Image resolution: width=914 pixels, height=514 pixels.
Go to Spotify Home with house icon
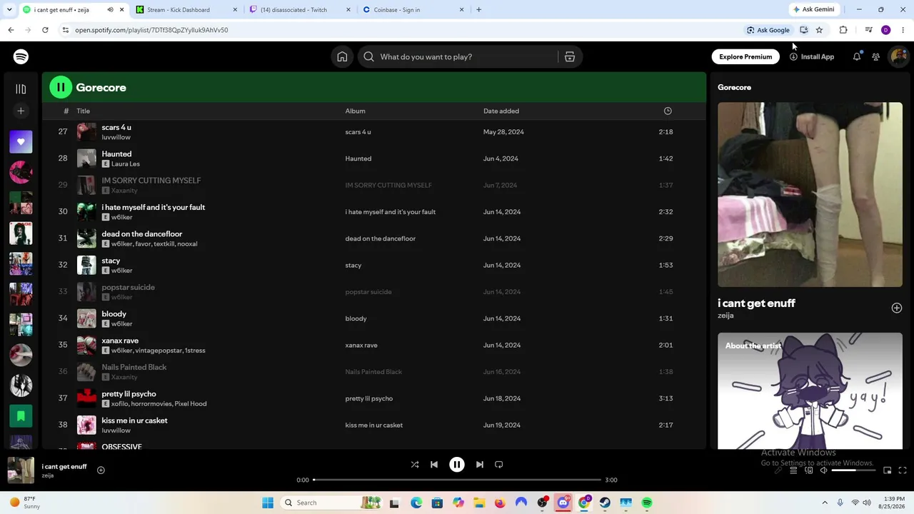pos(342,57)
